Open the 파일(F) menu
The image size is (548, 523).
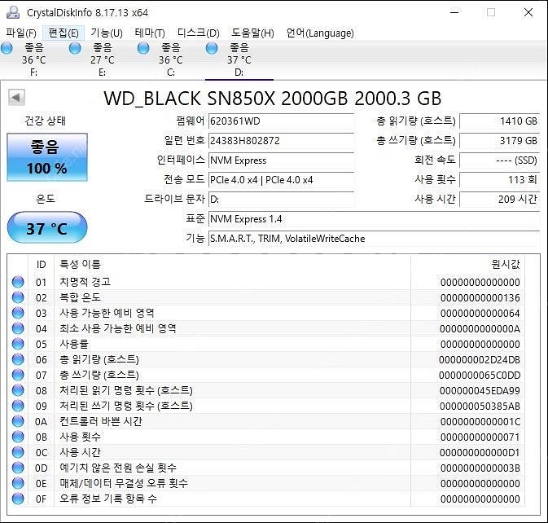[21, 33]
